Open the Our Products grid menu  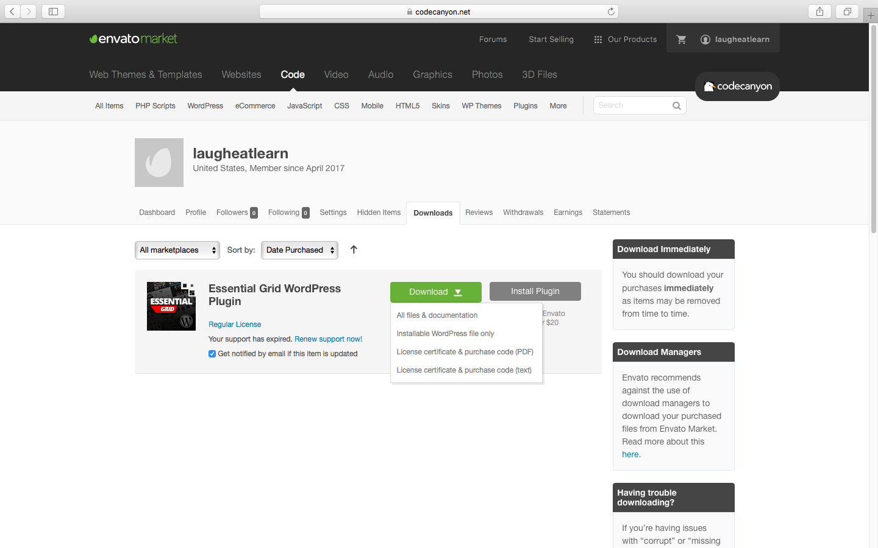(x=625, y=40)
